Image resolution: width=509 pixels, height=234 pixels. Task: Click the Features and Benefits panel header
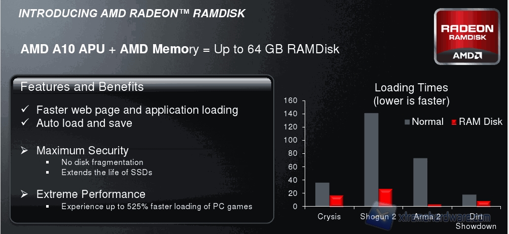coord(82,87)
